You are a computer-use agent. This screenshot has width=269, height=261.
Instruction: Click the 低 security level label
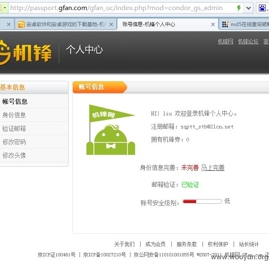click(227, 201)
